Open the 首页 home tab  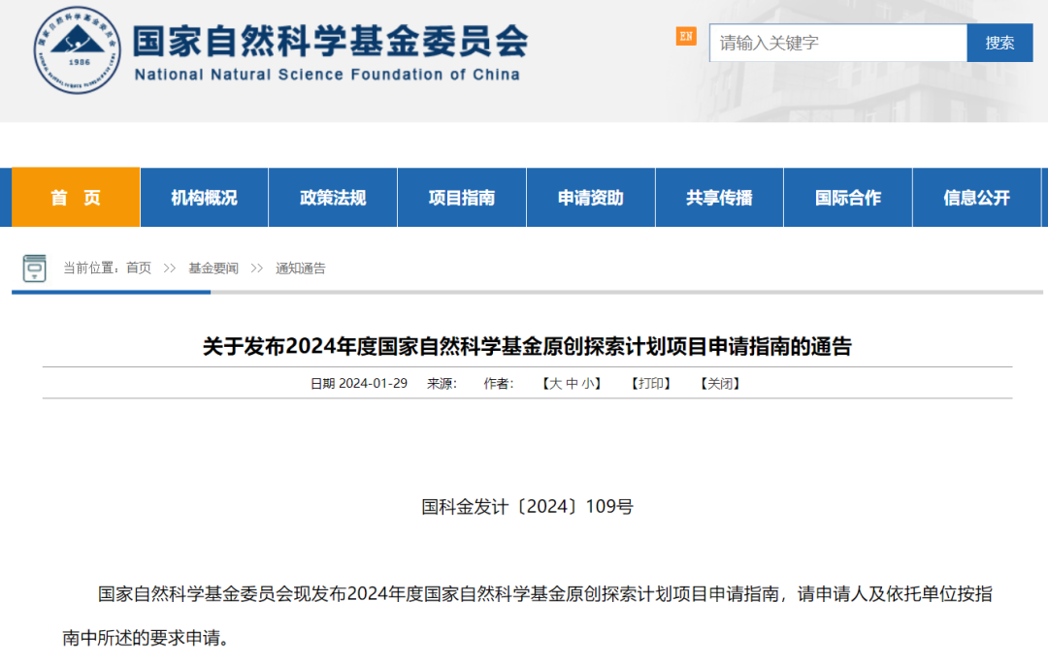(x=76, y=198)
